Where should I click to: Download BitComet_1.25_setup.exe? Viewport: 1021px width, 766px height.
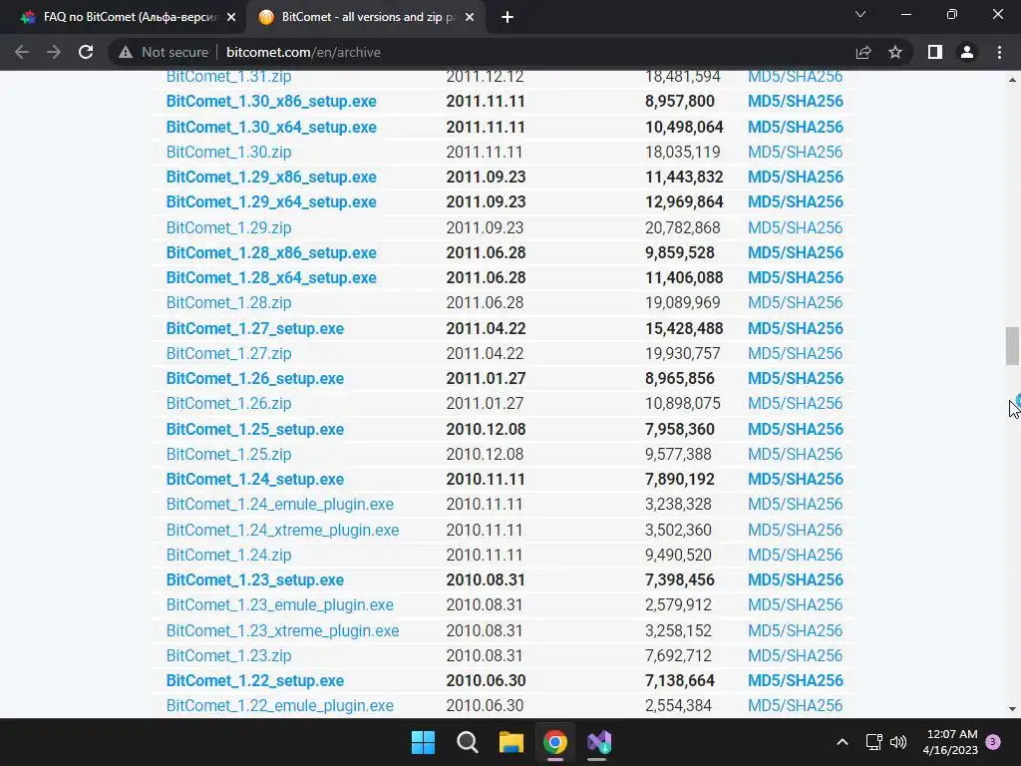(254, 429)
